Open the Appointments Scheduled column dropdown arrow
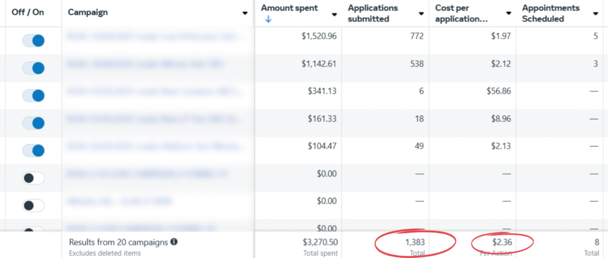This screenshot has width=608, height=258. point(596,14)
